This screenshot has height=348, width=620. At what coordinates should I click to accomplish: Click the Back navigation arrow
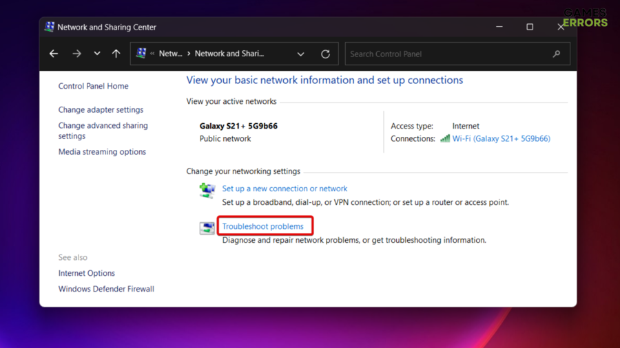point(54,54)
